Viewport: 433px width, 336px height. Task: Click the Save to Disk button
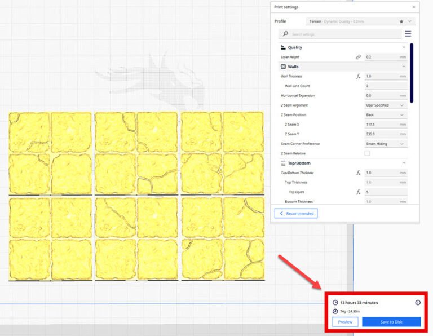(x=391, y=322)
